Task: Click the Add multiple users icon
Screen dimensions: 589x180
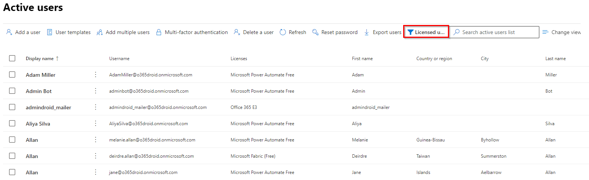Action: [100, 33]
